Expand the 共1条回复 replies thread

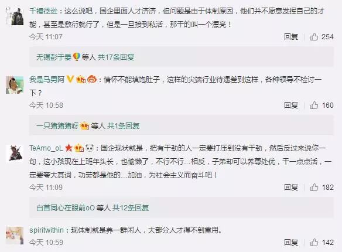coord(123,126)
